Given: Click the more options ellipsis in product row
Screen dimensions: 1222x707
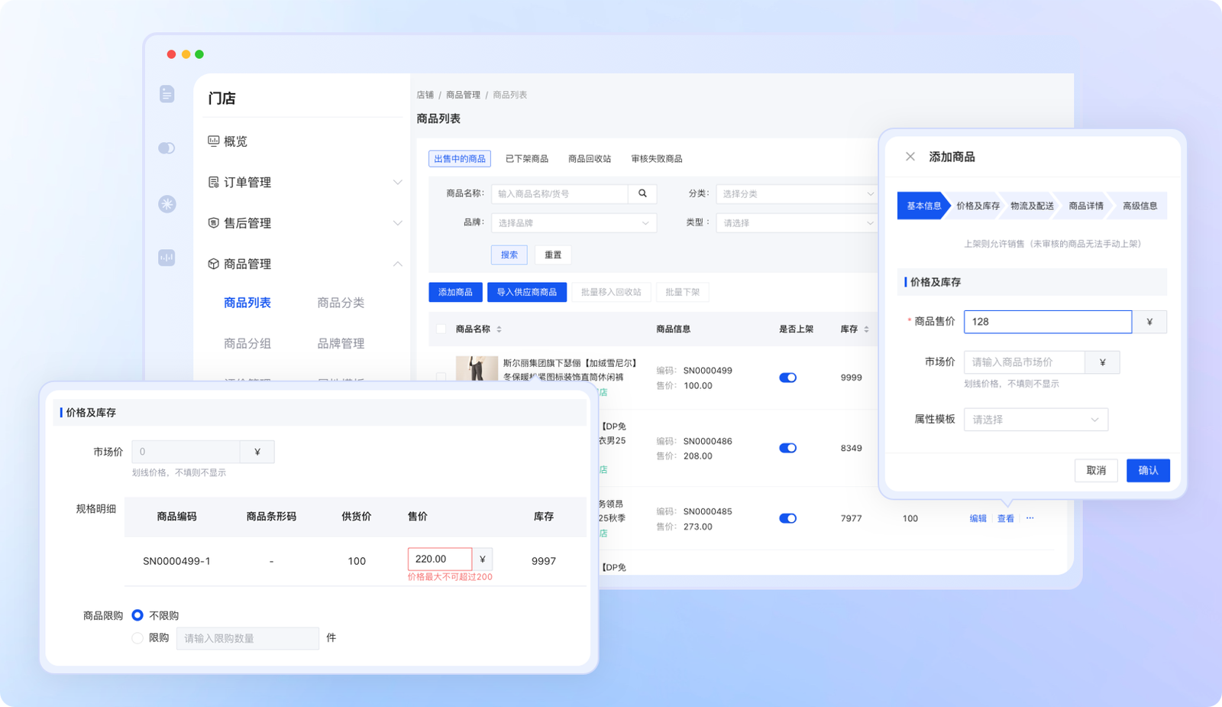Looking at the screenshot, I should coord(1030,518).
